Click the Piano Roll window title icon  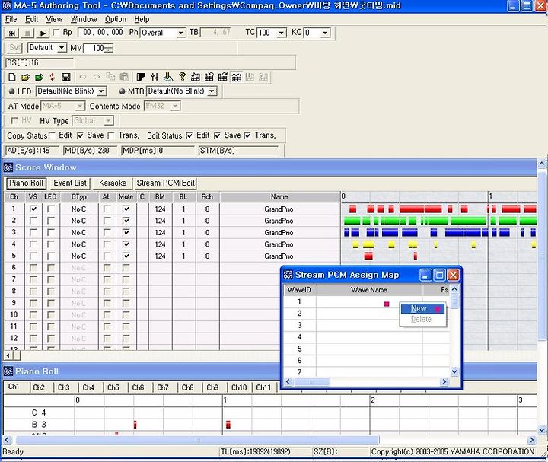point(8,371)
